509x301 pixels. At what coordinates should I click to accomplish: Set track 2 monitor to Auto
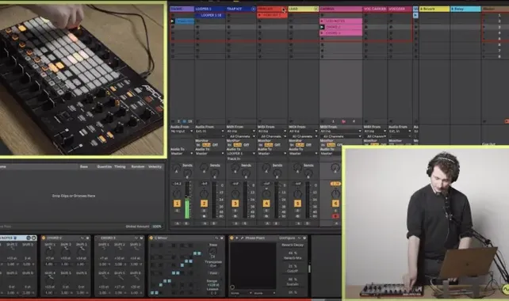(206, 145)
